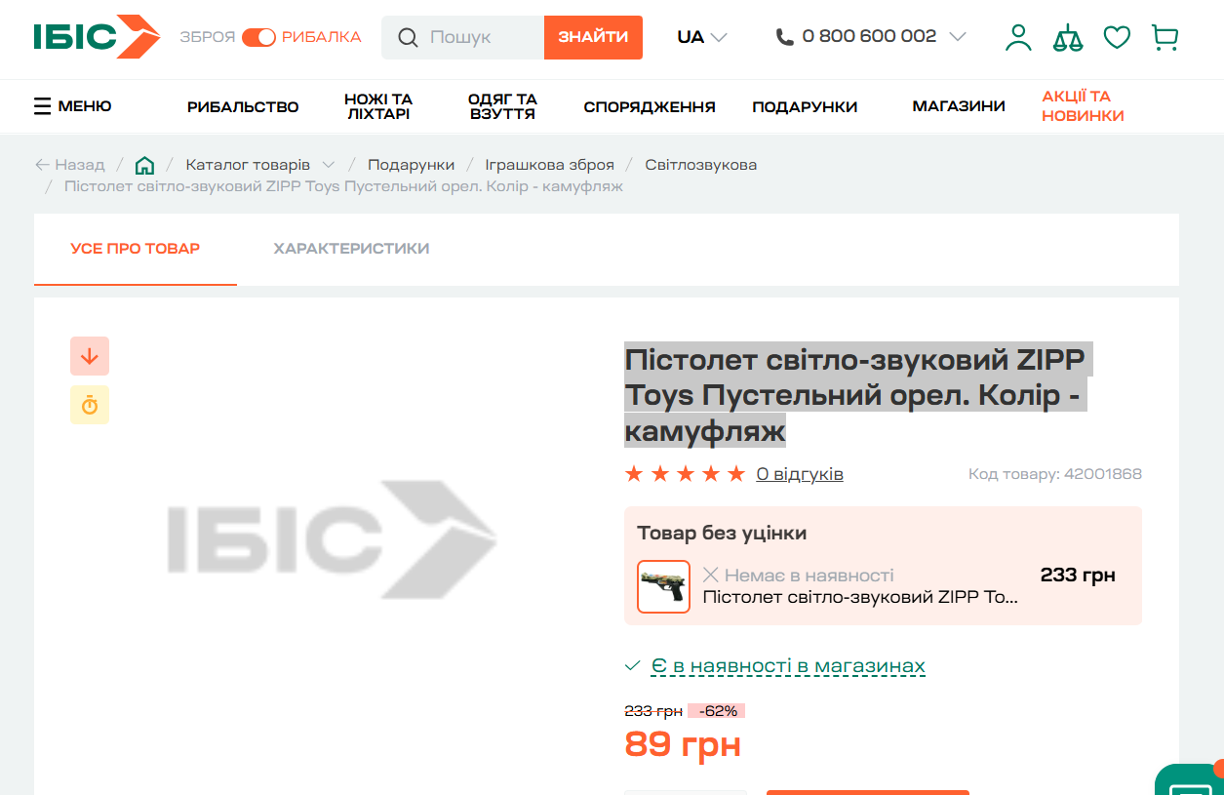
Task: Click the ЗНАЙТИ search button
Action: (x=593, y=37)
